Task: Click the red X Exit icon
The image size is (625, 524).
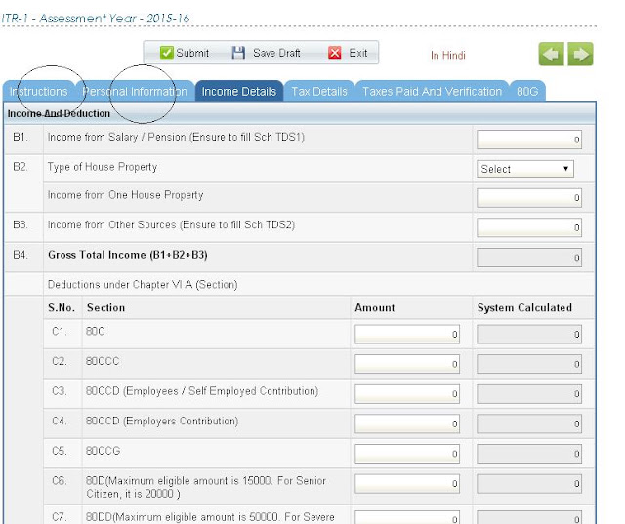Action: coord(334,53)
